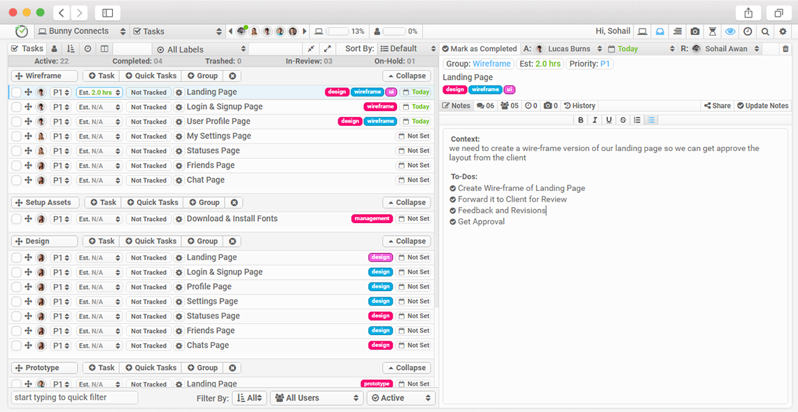Image resolution: width=798 pixels, height=412 pixels.
Task: Insert numbered list in notes editor
Action: 637,120
